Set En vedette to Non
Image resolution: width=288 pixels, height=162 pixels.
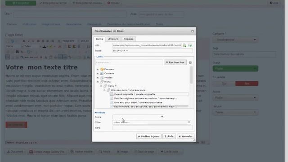(247, 84)
